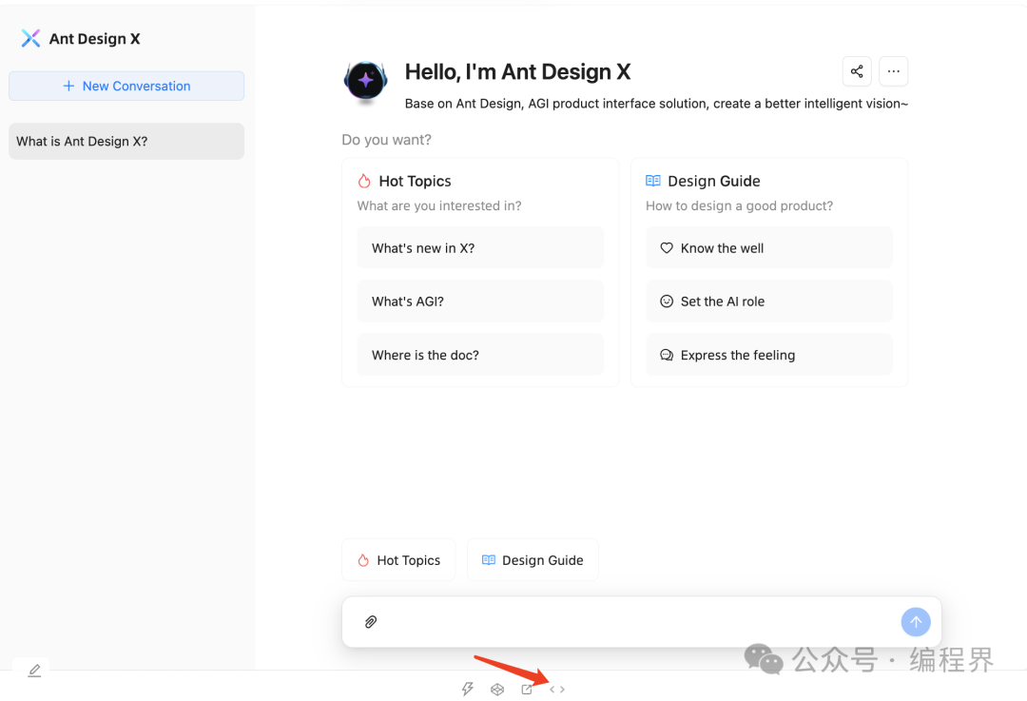Click "How to design a good product?" text
The width and height of the screenshot is (1027, 701).
click(740, 205)
